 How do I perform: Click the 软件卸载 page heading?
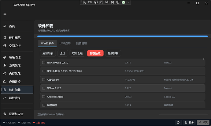click(46, 26)
